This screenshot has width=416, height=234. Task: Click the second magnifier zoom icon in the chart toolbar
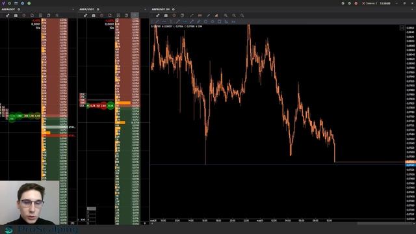tap(234, 16)
